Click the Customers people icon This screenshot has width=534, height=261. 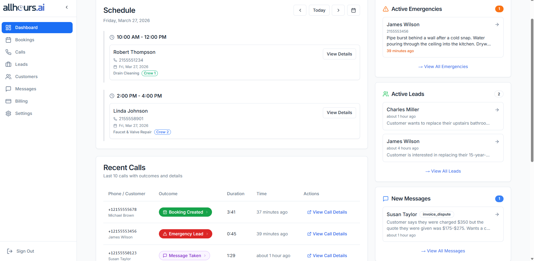[9, 76]
